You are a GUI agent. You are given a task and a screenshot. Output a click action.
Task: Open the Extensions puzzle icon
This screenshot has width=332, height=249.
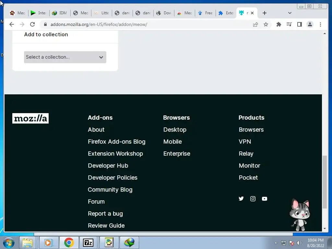click(x=279, y=24)
